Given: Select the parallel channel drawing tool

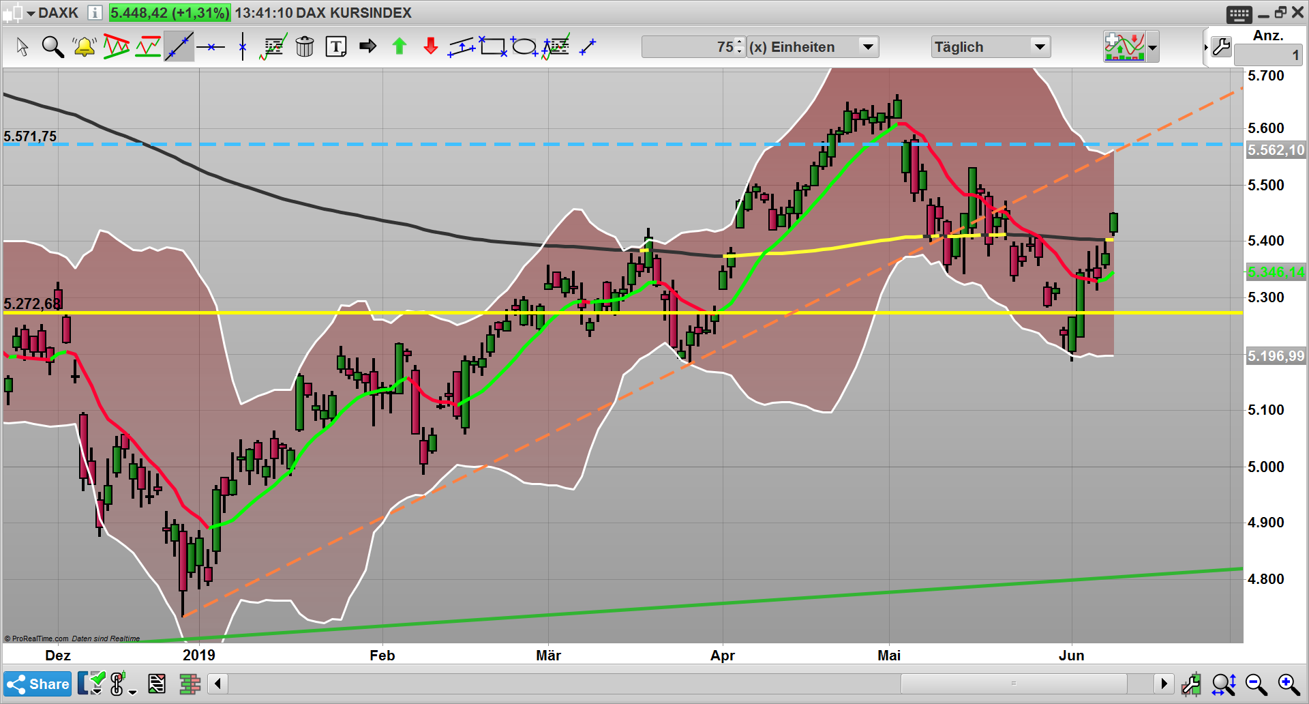Looking at the screenshot, I should point(462,47).
